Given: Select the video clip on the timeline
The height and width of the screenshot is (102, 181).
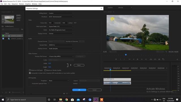Looking at the screenshot, I should click(117, 79).
